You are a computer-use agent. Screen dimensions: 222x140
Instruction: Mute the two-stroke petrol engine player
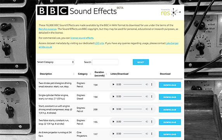coord(147,84)
